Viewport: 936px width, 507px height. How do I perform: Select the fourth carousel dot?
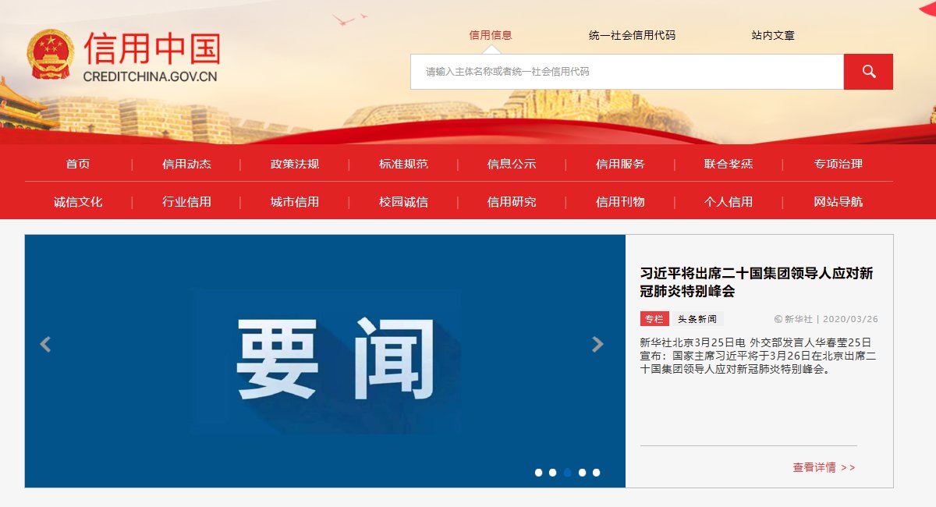[582, 473]
